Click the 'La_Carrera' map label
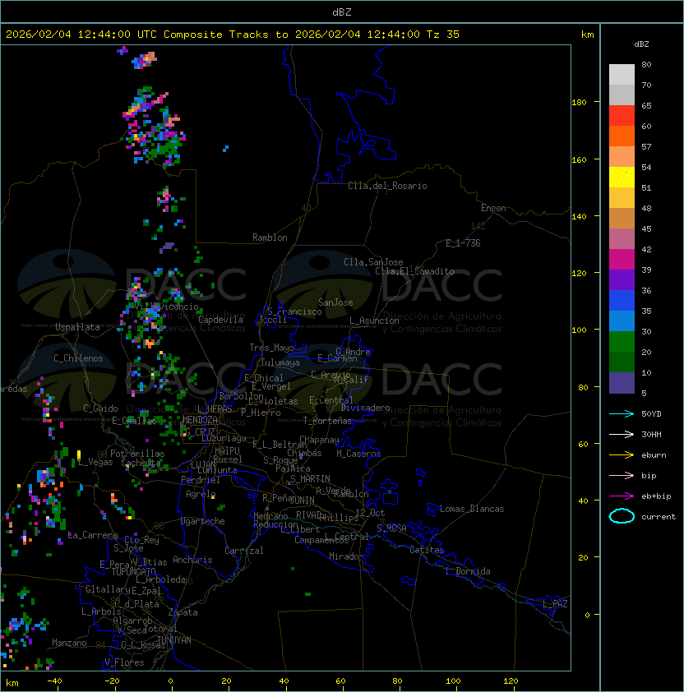Image resolution: width=684 pixels, height=692 pixels. pyautogui.click(x=93, y=535)
